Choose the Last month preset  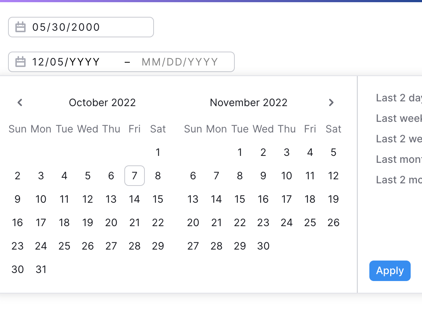399,159
